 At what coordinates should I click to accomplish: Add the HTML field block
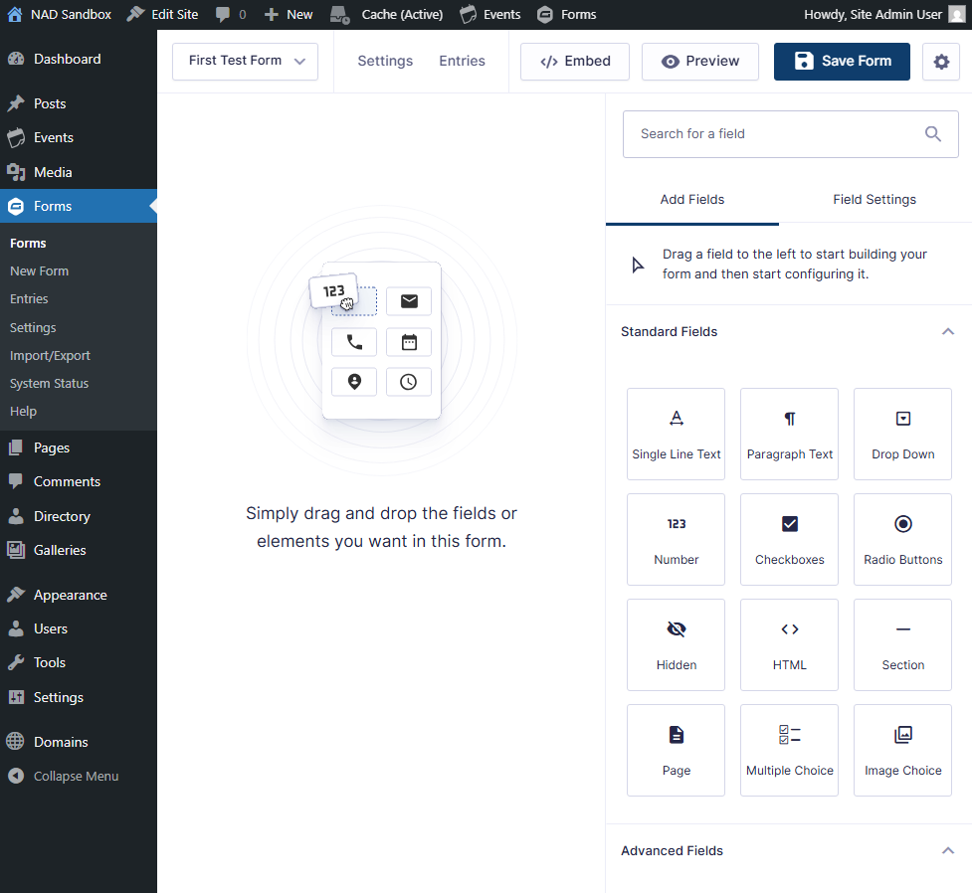(790, 645)
